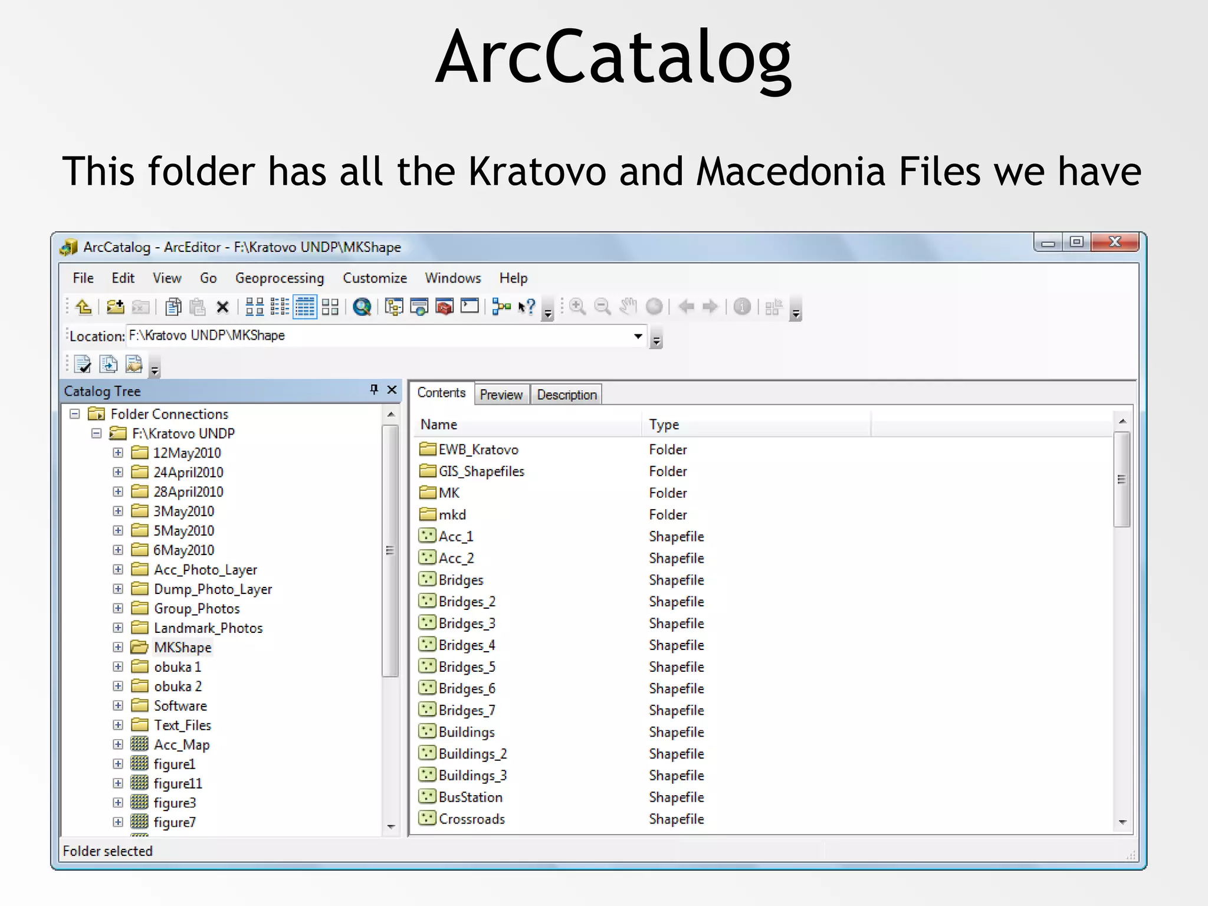Image resolution: width=1208 pixels, height=906 pixels.
Task: Switch to Thumbnails view icon
Action: coord(330,307)
